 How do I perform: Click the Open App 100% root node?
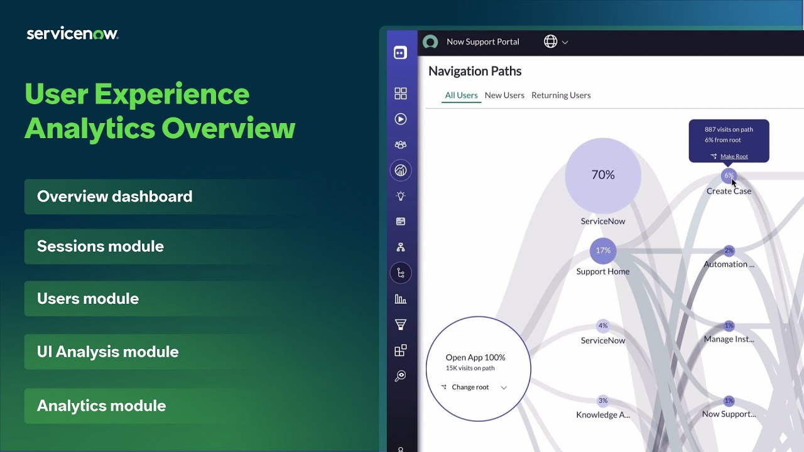click(x=478, y=369)
